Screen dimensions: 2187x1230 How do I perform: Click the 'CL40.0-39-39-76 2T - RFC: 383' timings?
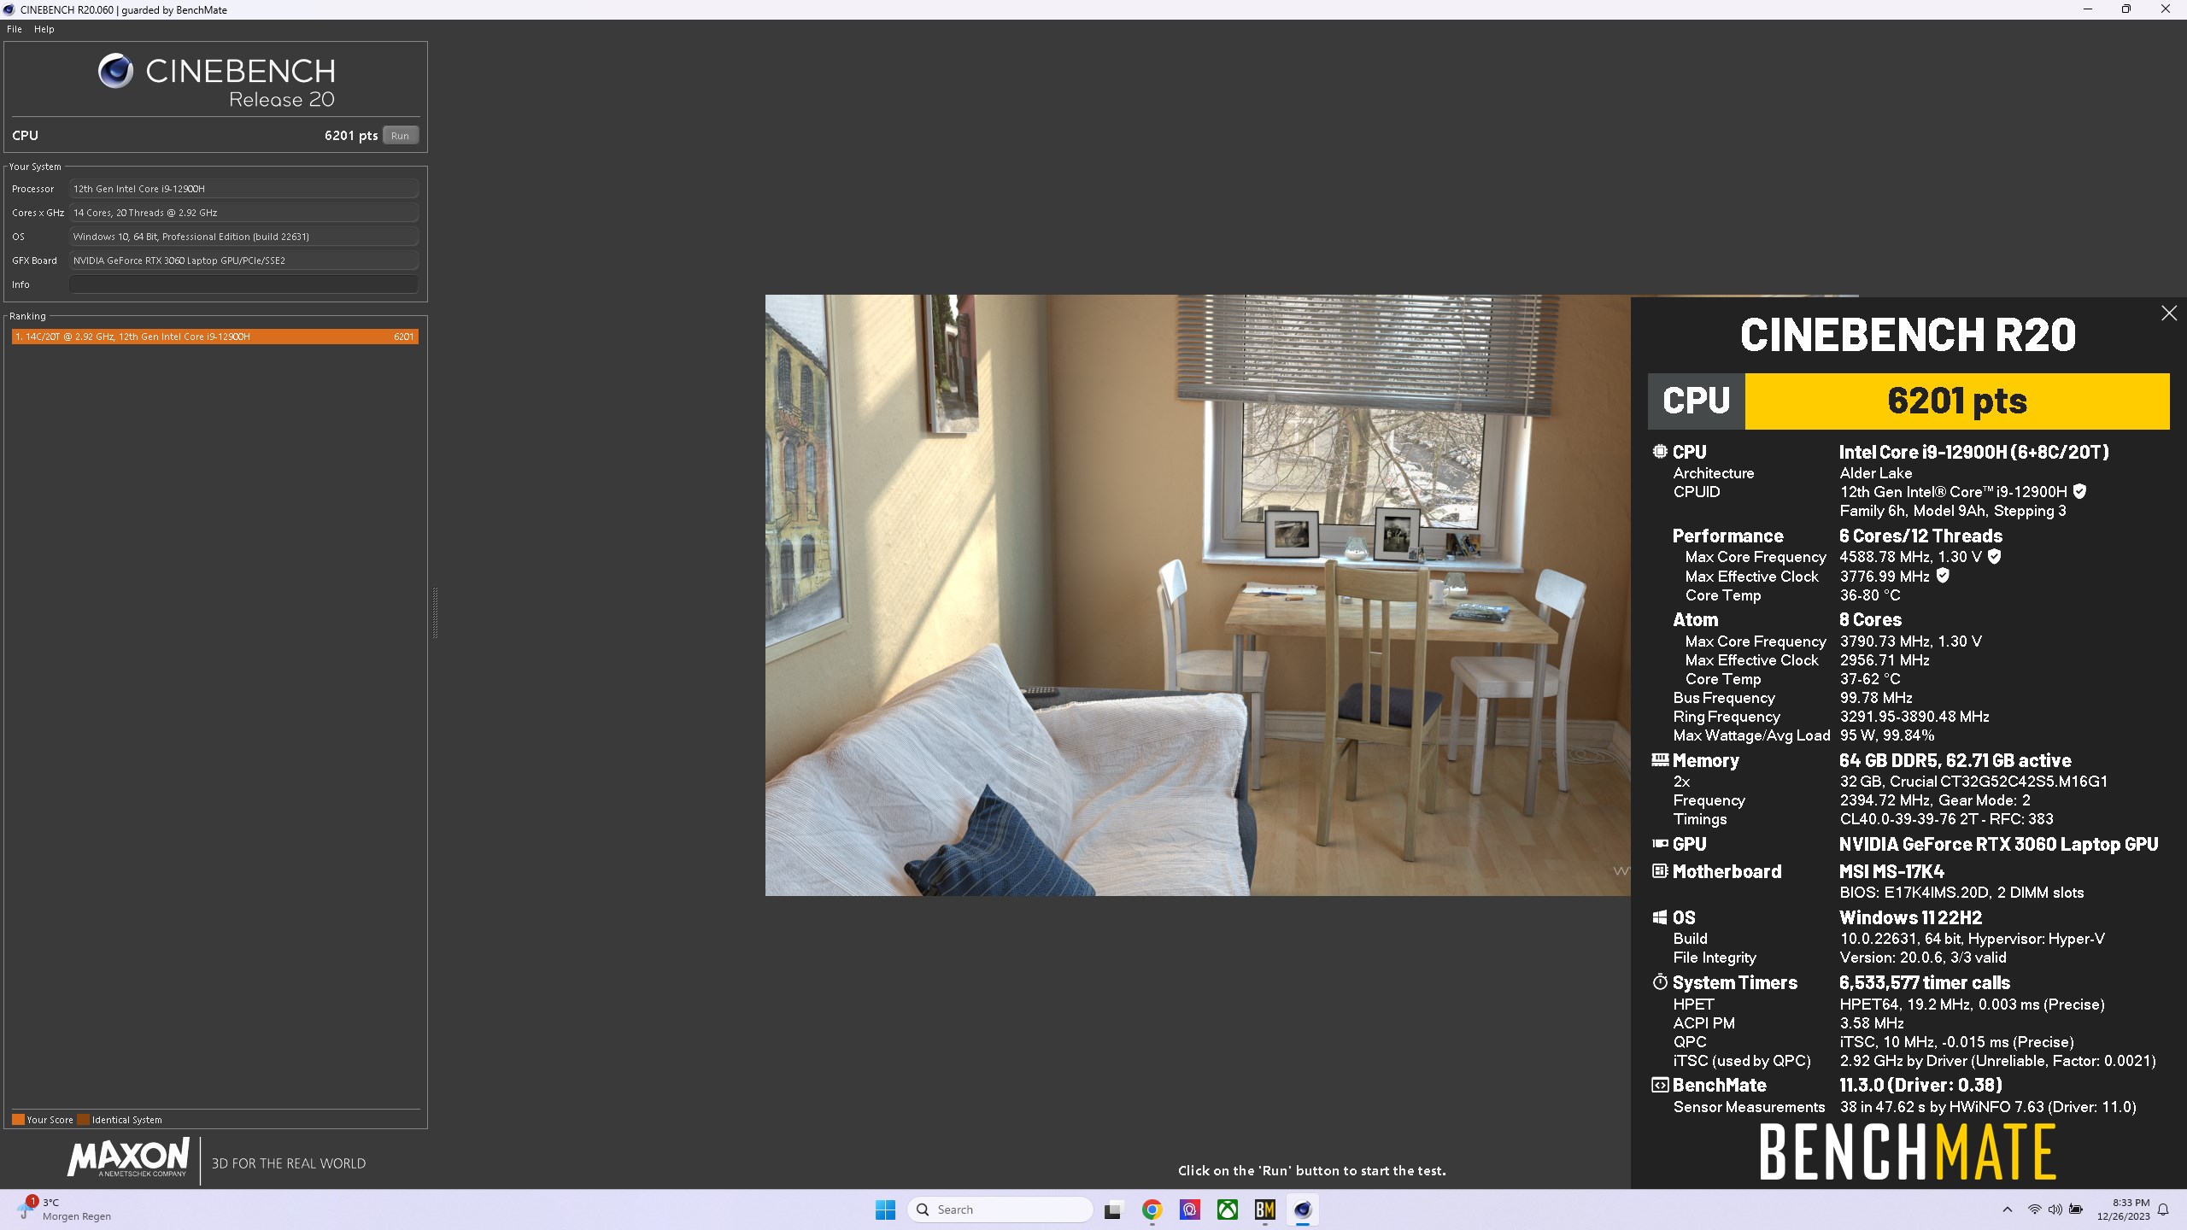pyautogui.click(x=1947, y=819)
